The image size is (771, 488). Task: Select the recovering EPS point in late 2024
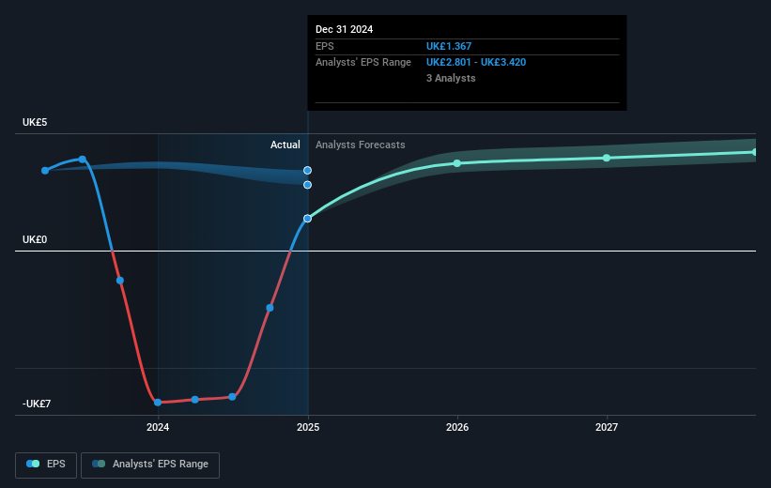click(270, 308)
